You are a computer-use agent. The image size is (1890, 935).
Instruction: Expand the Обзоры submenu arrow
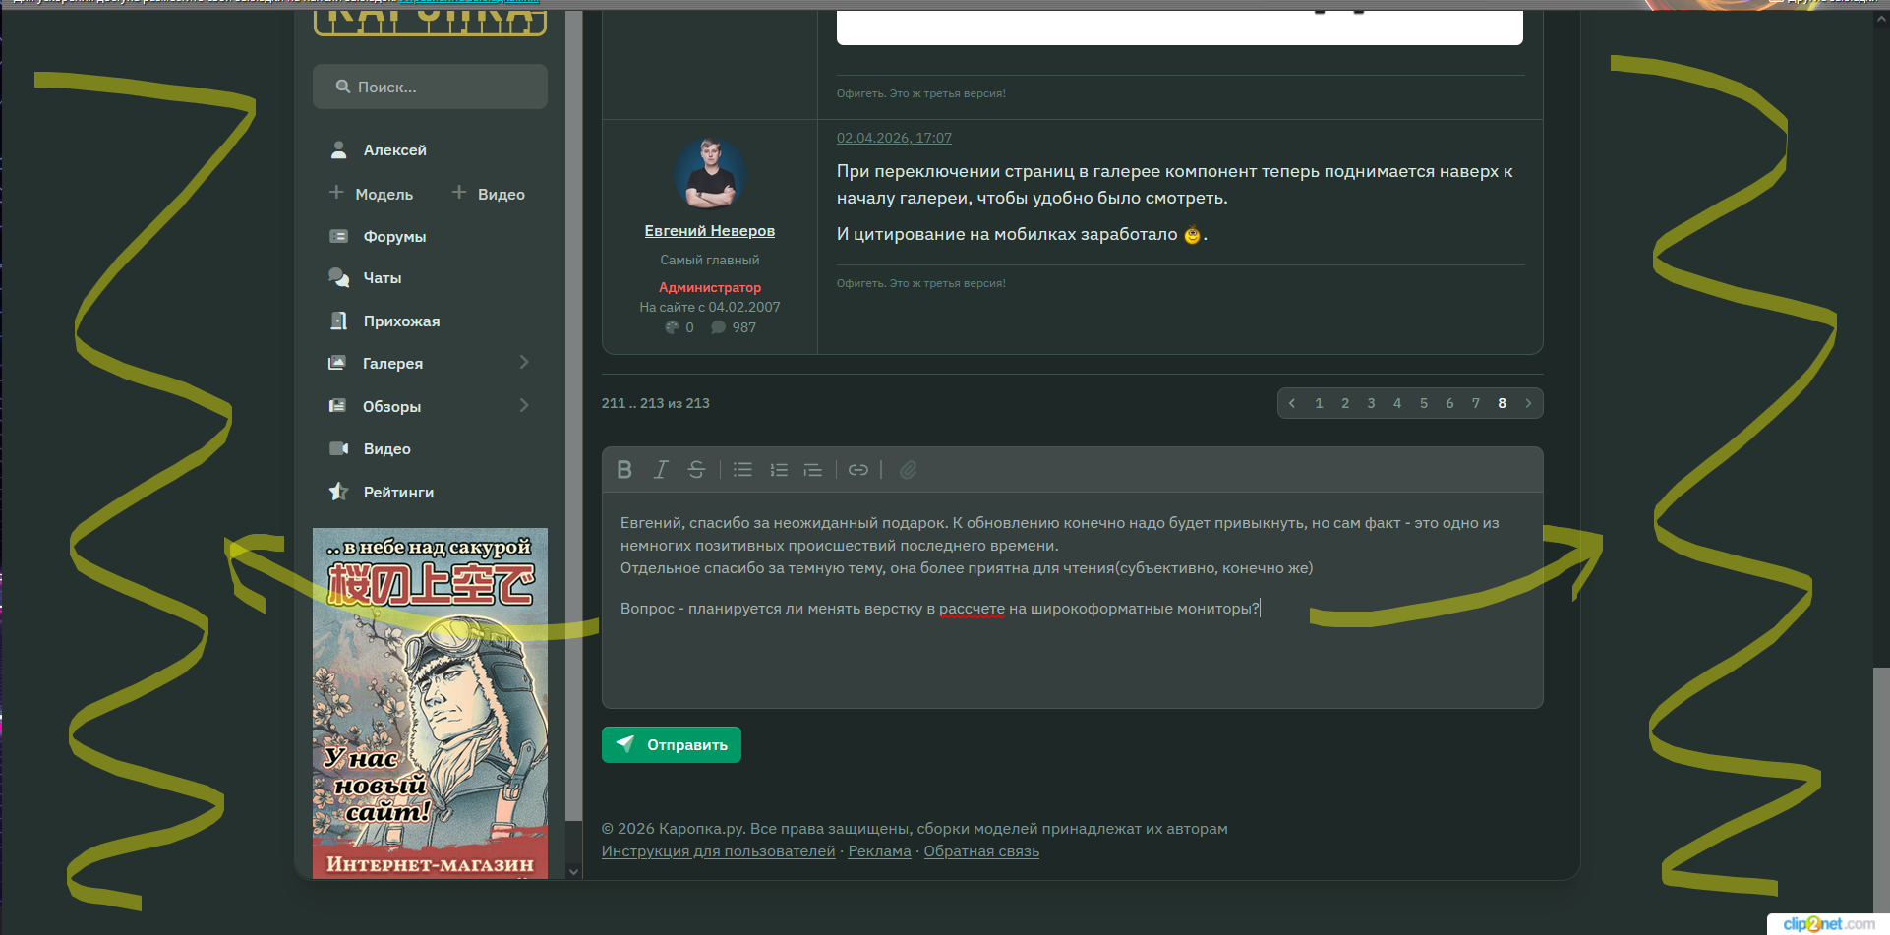click(524, 406)
